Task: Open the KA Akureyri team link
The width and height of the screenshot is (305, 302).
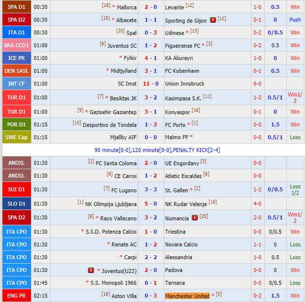Action: [179, 59]
